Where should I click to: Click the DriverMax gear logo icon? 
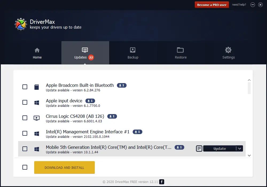[21, 24]
